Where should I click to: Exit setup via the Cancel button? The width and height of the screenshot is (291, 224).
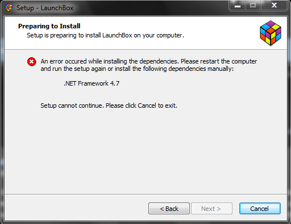click(x=260, y=209)
